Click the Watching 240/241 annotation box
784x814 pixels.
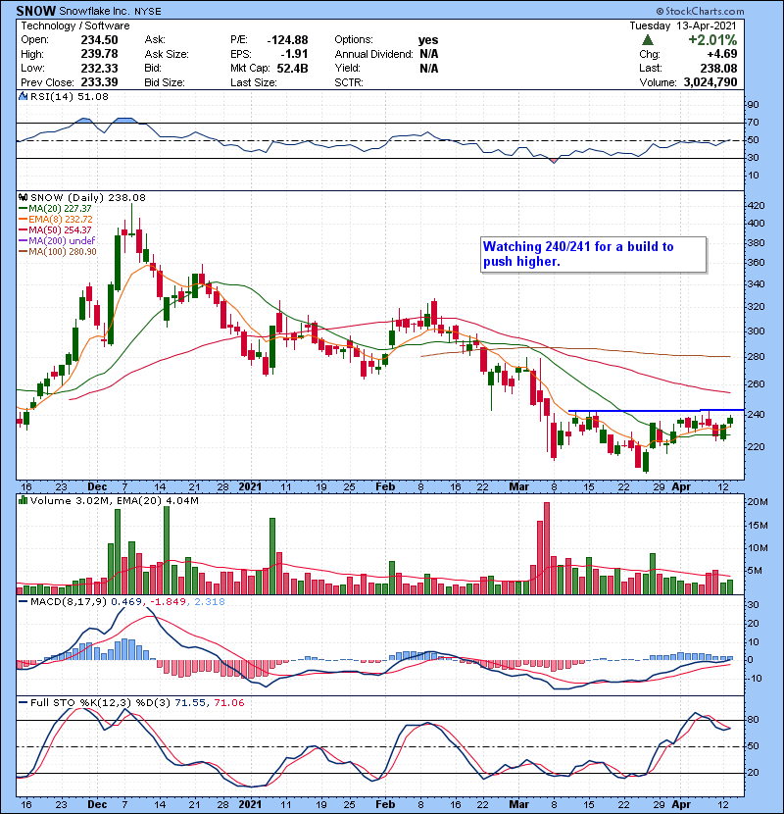coord(593,254)
